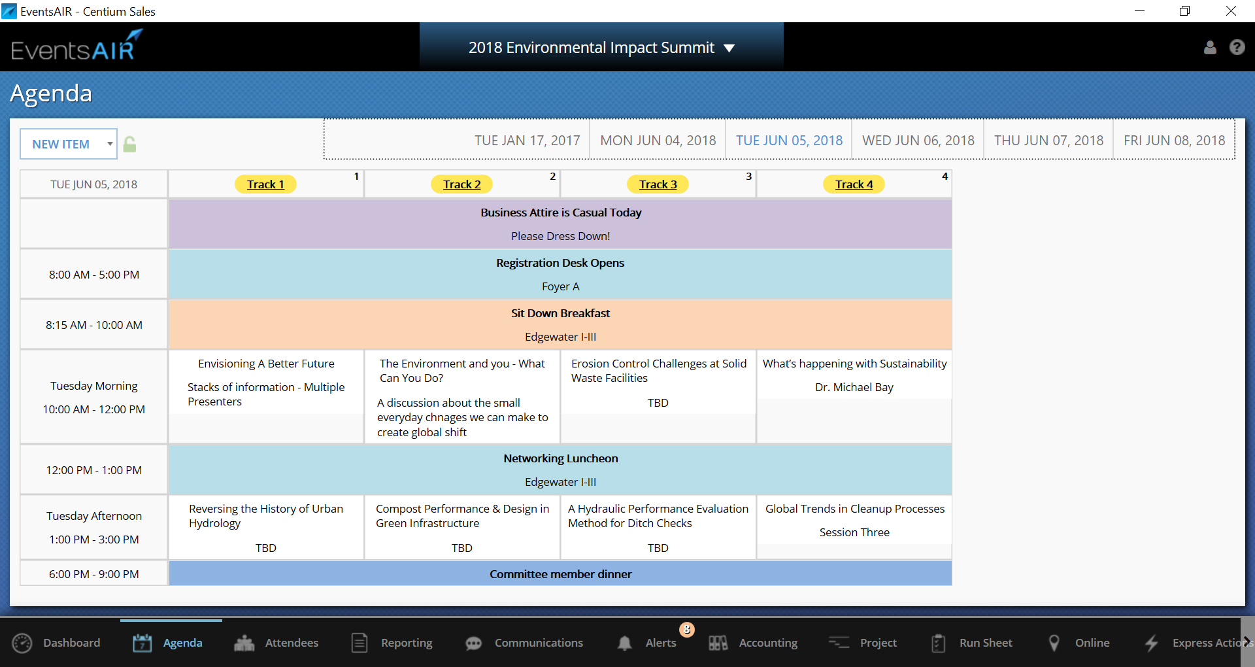
Task: Select the MON JUN 04, 2018 date tab
Action: tap(658, 141)
